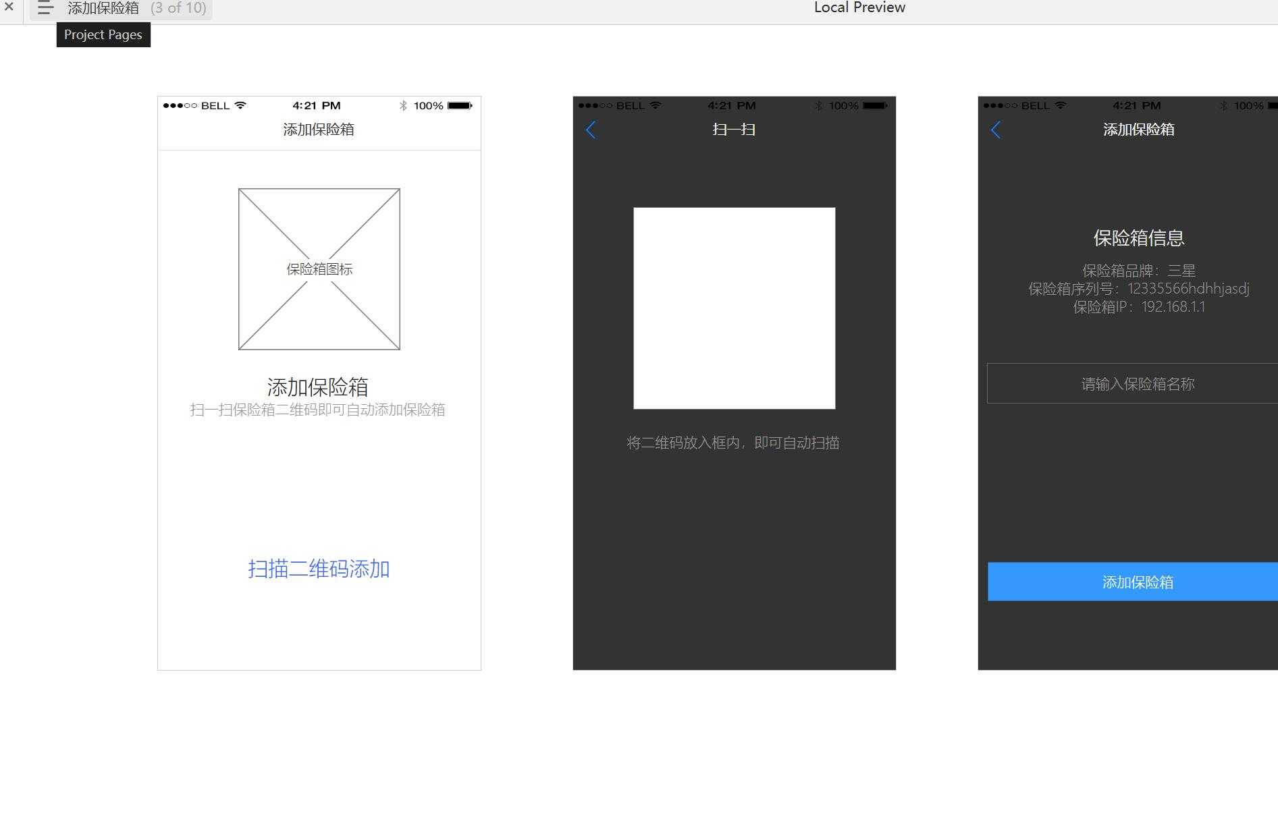Image resolution: width=1278 pixels, height=840 pixels.
Task: Click the 保险箱图标 placeholder image
Action: (319, 269)
